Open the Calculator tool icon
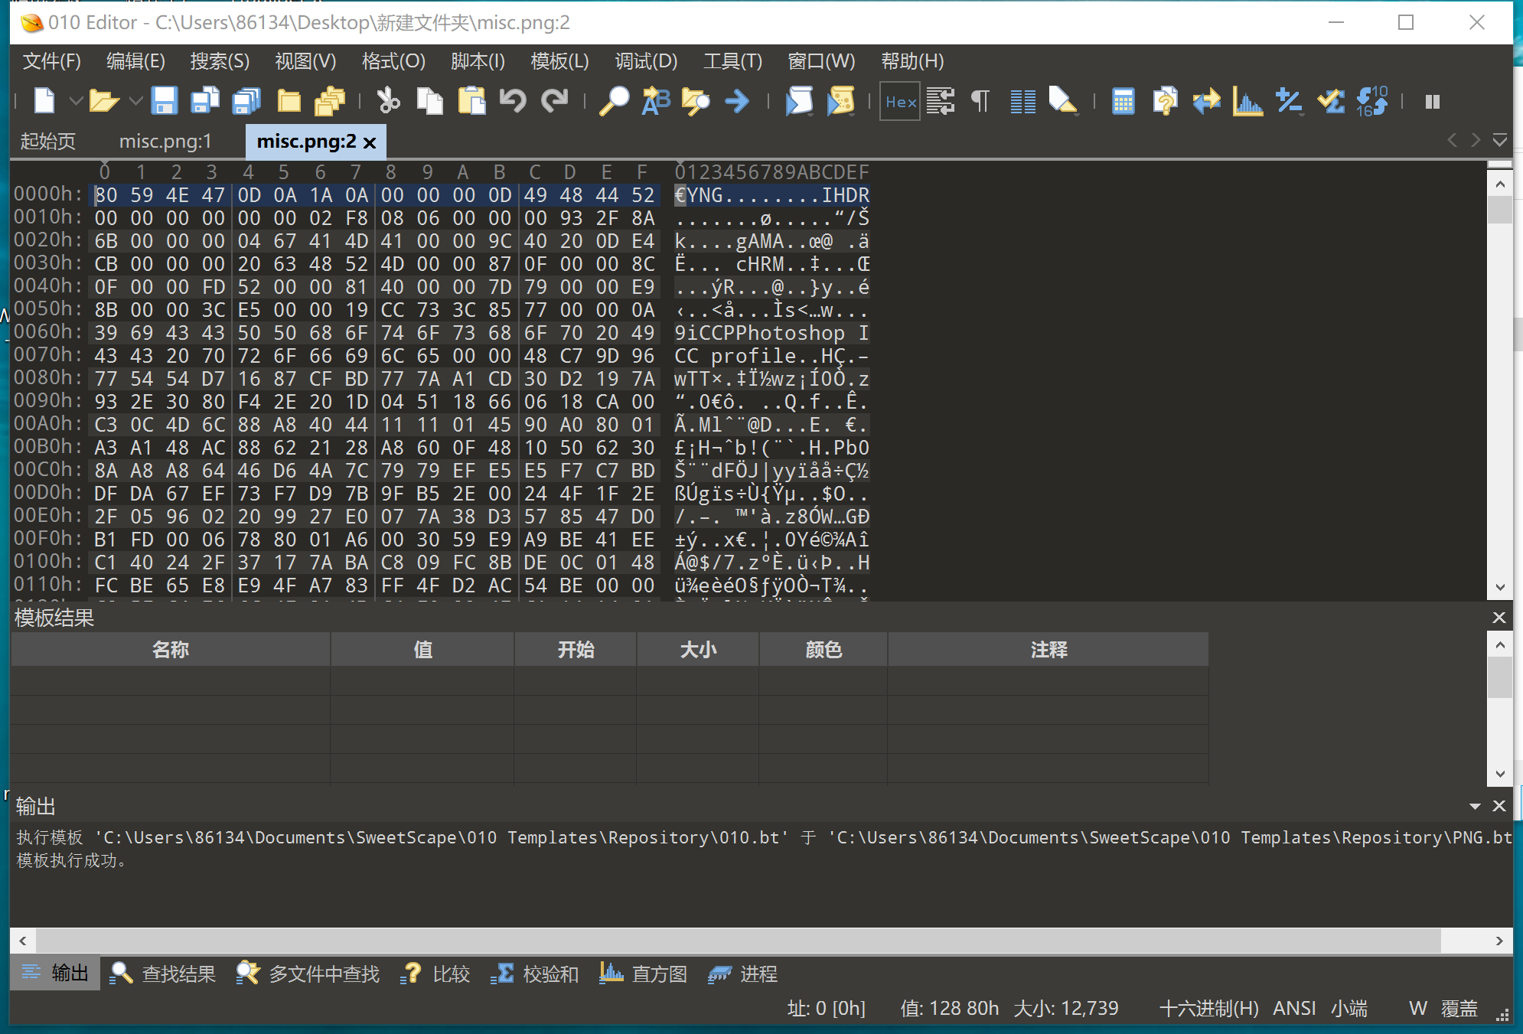The image size is (1523, 1034). (x=1123, y=101)
